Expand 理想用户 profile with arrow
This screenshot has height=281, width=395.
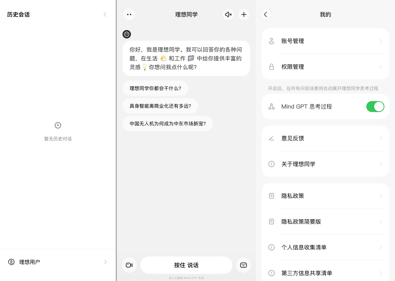pyautogui.click(x=105, y=262)
